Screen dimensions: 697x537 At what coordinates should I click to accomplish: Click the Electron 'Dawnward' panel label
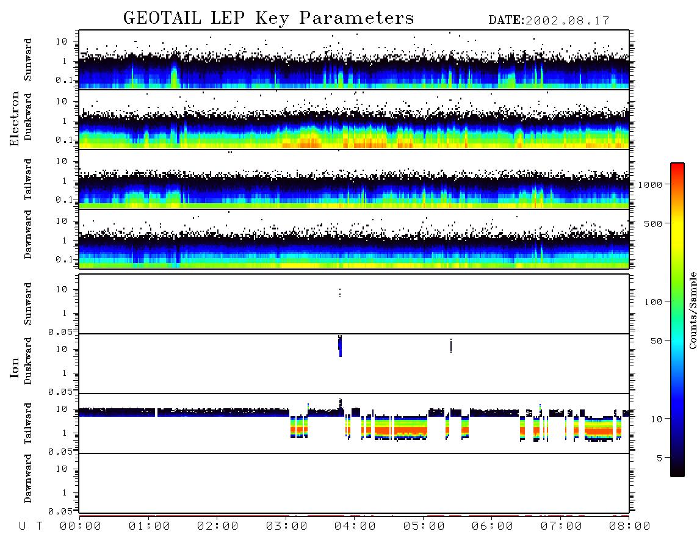pos(28,234)
